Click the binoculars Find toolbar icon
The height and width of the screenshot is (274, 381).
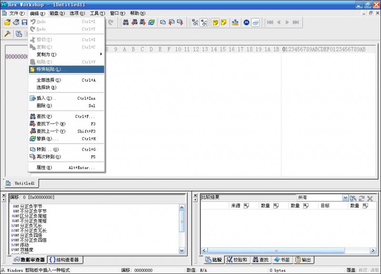coord(126,22)
